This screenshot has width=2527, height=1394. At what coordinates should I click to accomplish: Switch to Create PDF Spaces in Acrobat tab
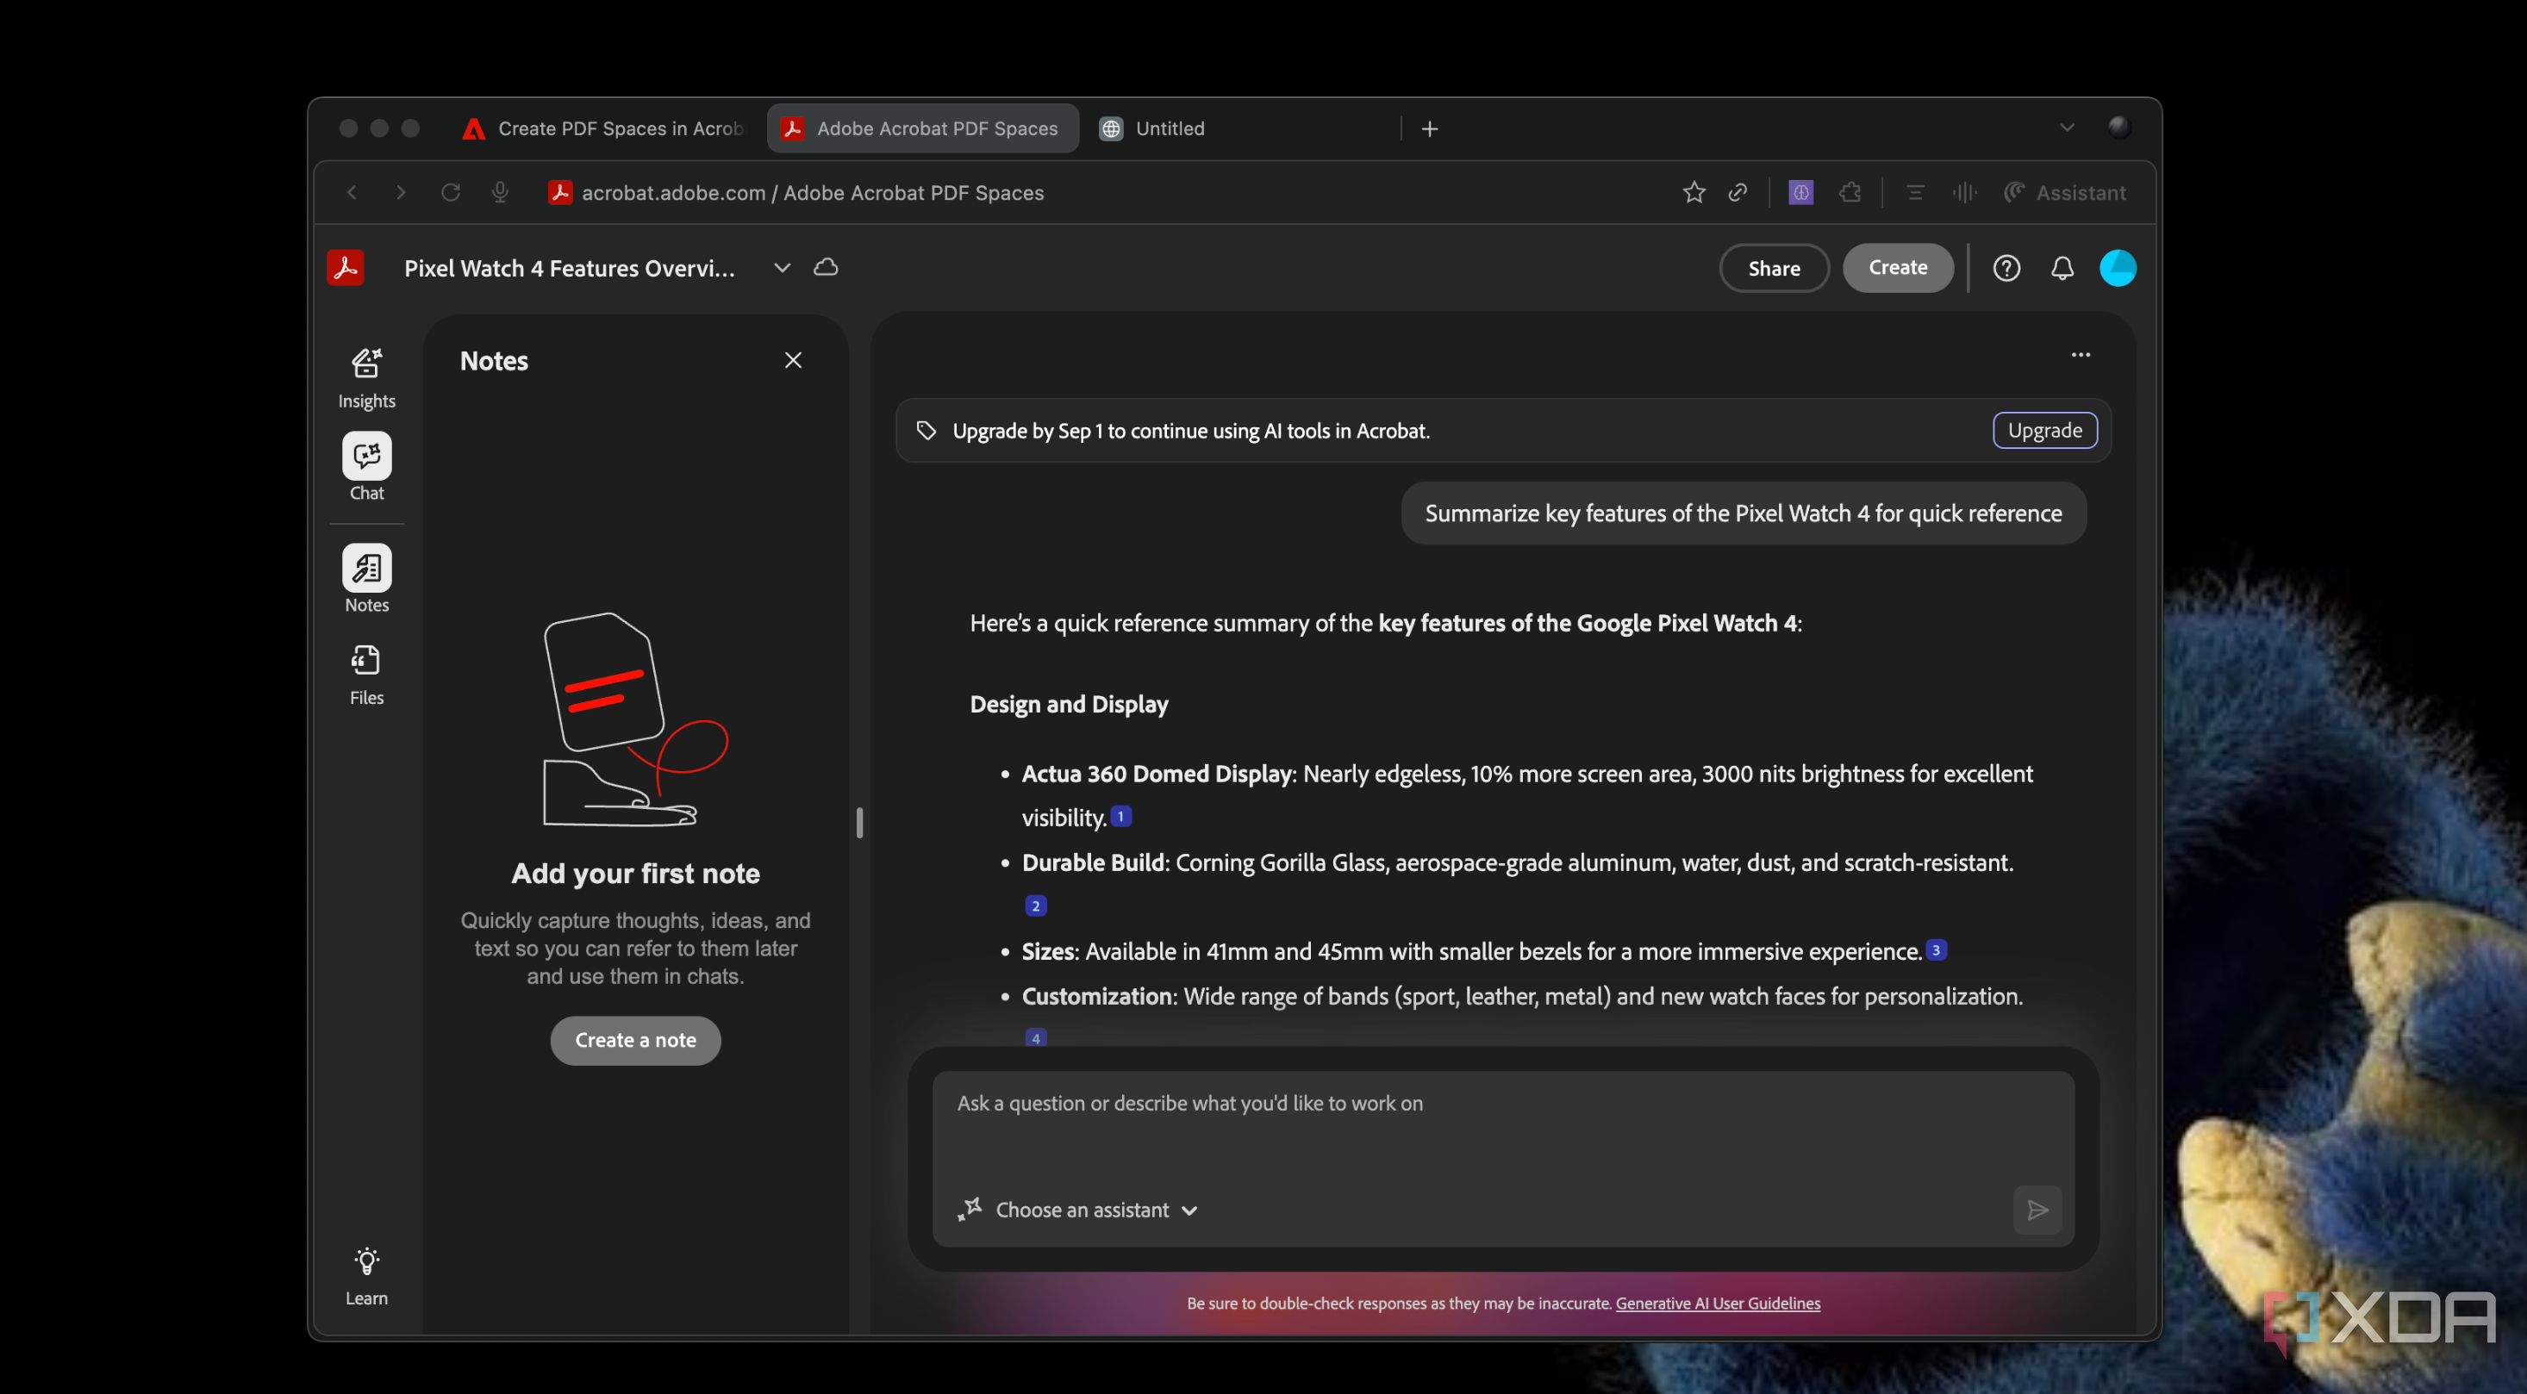(604, 128)
